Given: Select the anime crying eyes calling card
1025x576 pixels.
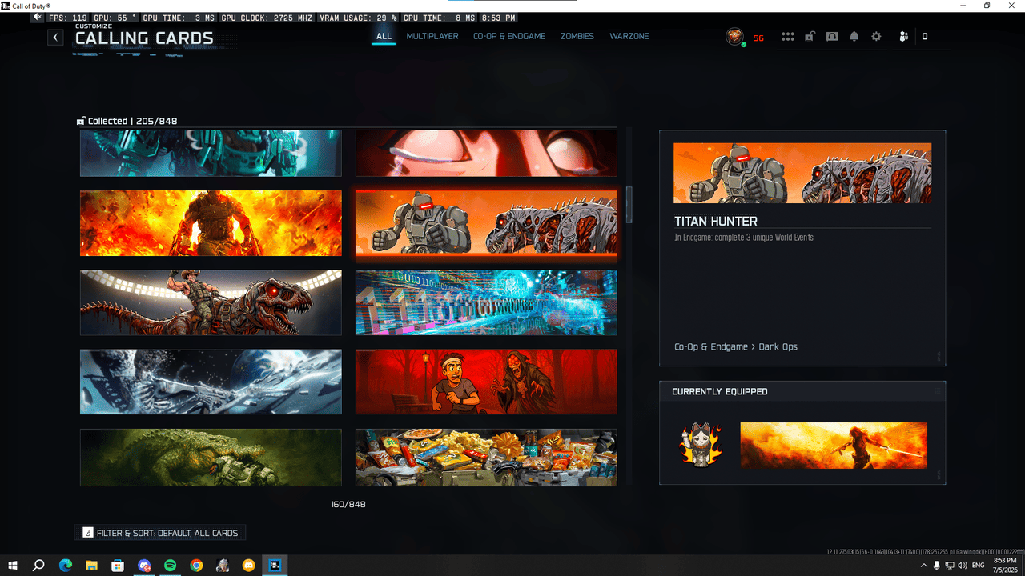Looking at the screenshot, I should [x=486, y=153].
